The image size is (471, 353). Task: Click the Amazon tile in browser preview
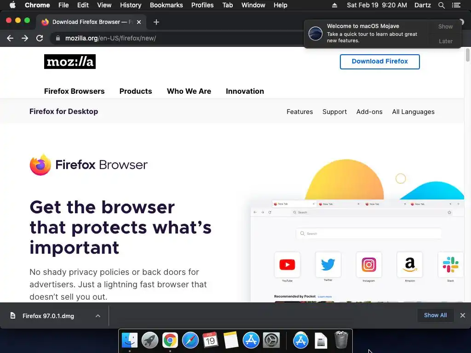(410, 264)
